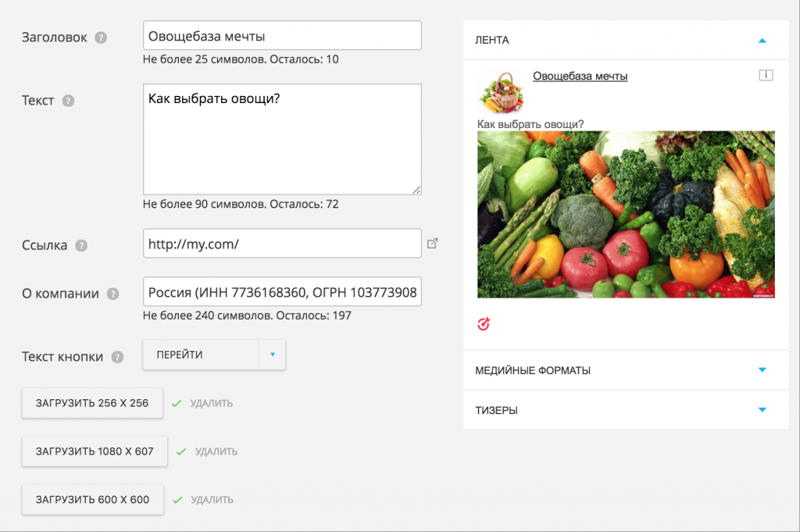Click ЗАГРУЗИТЬ 600 X 600 button
The height and width of the screenshot is (532, 800).
(x=92, y=500)
